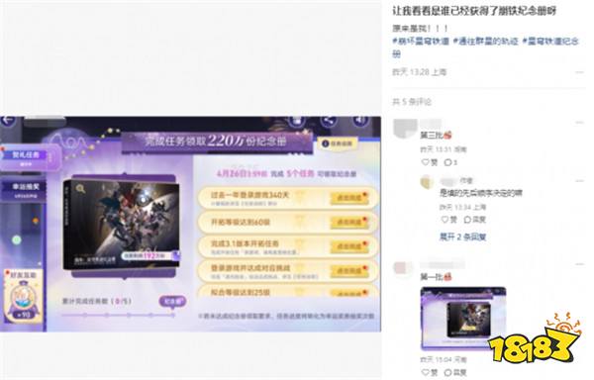Open the 好友助力 card
Viewport: 594px width, 380px height.
pyautogui.click(x=24, y=296)
